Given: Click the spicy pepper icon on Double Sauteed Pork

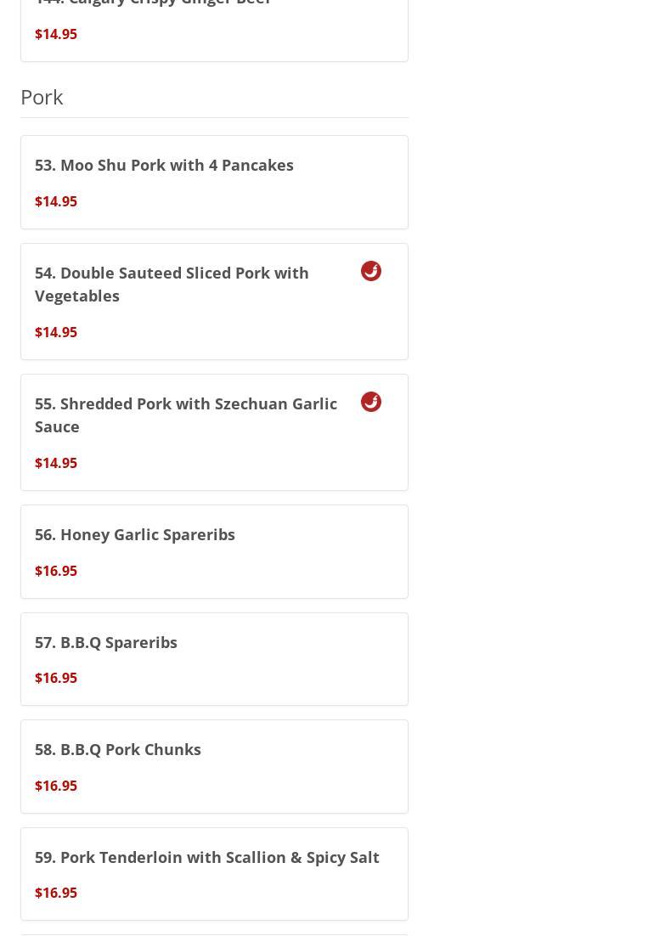Looking at the screenshot, I should click(371, 271).
